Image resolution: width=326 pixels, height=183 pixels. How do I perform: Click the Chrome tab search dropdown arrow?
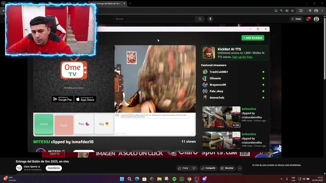point(3,4)
